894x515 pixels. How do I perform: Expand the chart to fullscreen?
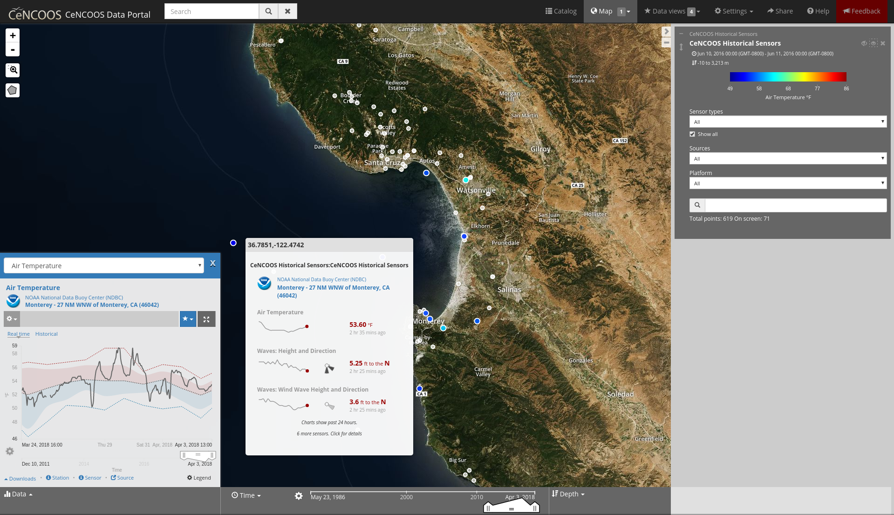(x=206, y=319)
